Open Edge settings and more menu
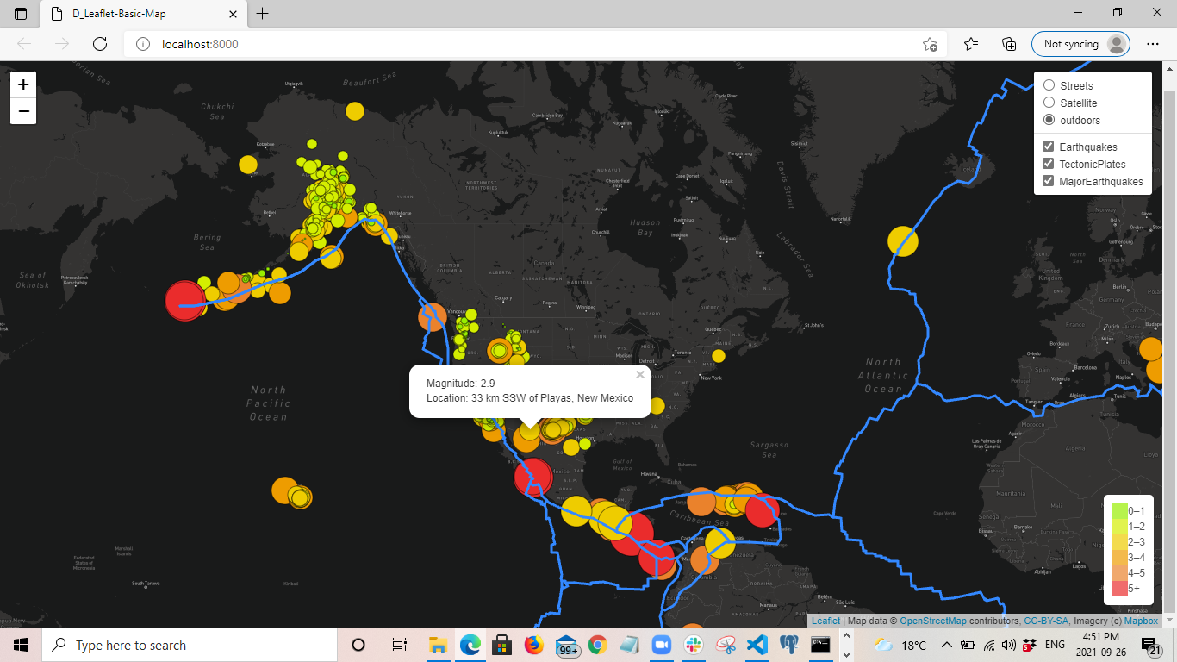Viewport: 1177px width, 662px height. (x=1153, y=44)
